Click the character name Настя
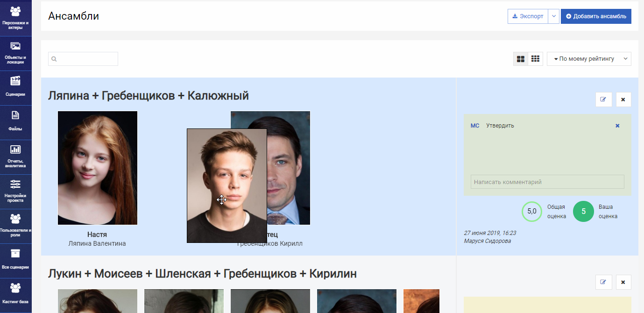Screen dimensions: 644x313 point(97,235)
